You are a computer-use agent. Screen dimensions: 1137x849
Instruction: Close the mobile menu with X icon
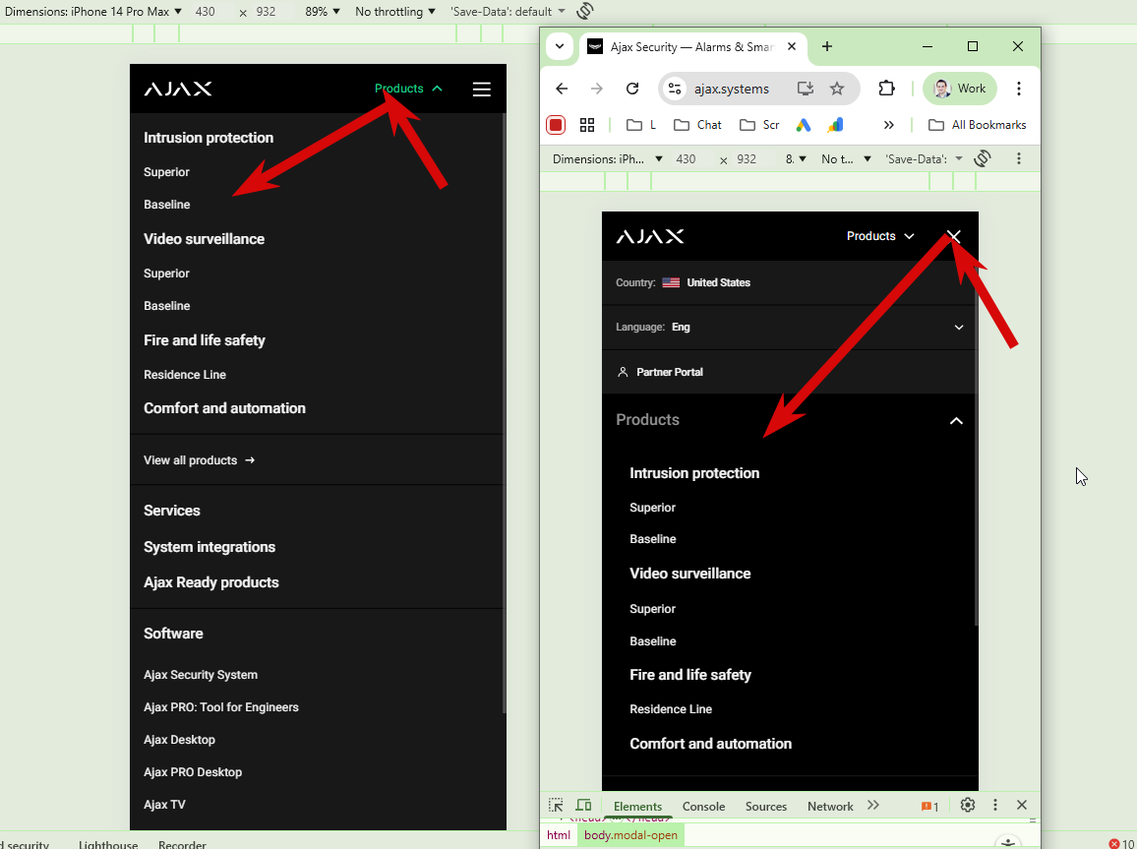953,236
